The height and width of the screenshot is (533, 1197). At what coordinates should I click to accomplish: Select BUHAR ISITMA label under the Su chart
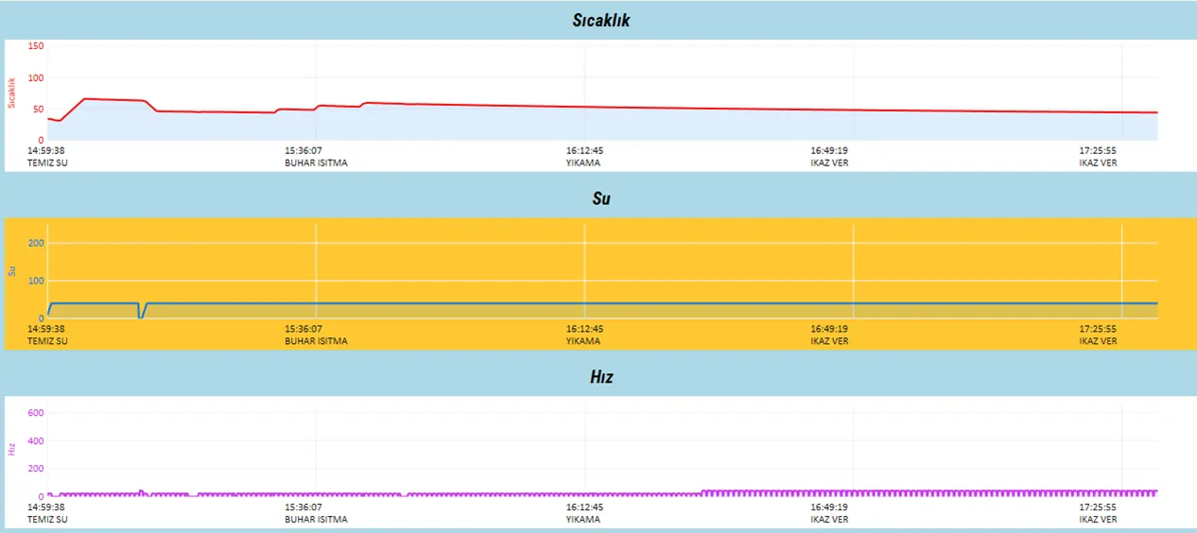click(316, 341)
